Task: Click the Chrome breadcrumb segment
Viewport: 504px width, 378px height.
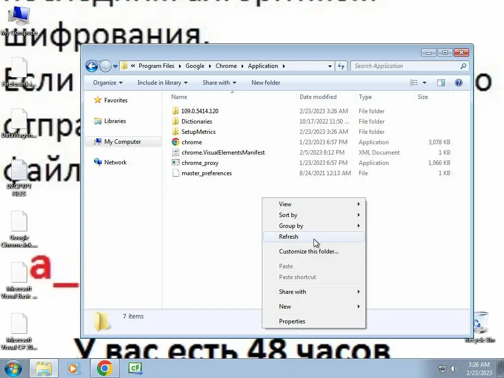Action: [x=226, y=66]
